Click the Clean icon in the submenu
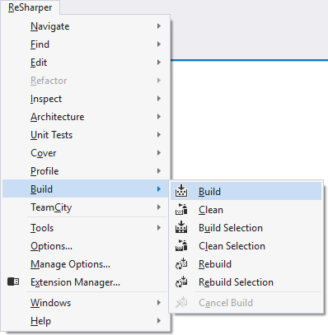This screenshot has height=335, width=328. (x=181, y=209)
